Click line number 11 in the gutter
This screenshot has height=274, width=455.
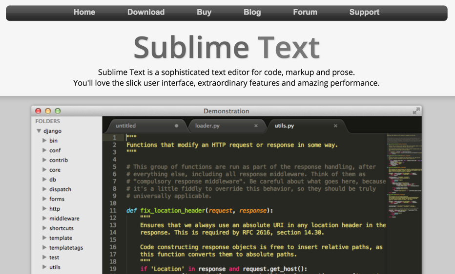click(113, 211)
